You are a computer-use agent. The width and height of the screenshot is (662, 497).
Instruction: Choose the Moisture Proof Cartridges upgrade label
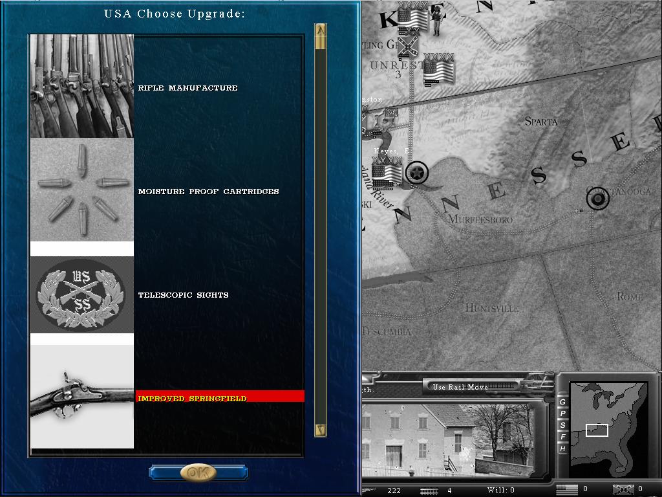click(x=209, y=192)
